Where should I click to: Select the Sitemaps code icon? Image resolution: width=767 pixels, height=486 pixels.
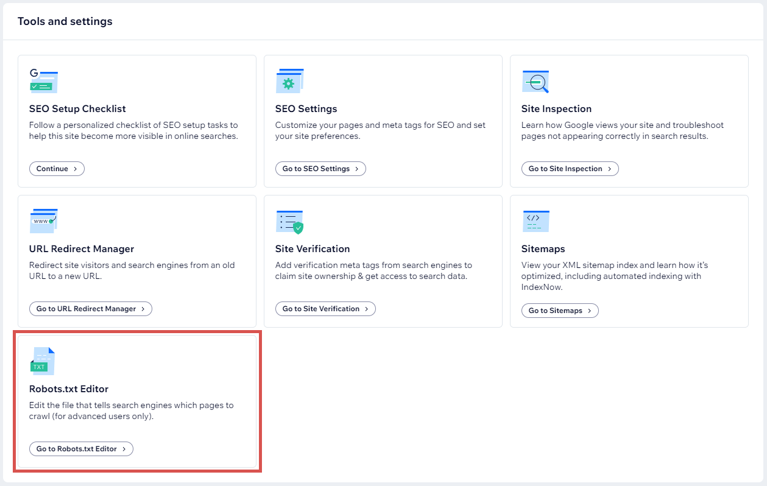point(535,220)
